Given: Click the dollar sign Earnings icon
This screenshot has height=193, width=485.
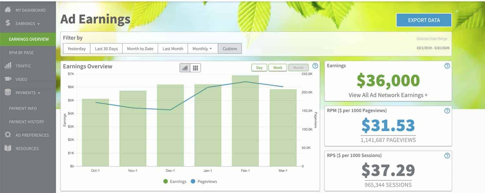Looking at the screenshot, I should point(8,23).
